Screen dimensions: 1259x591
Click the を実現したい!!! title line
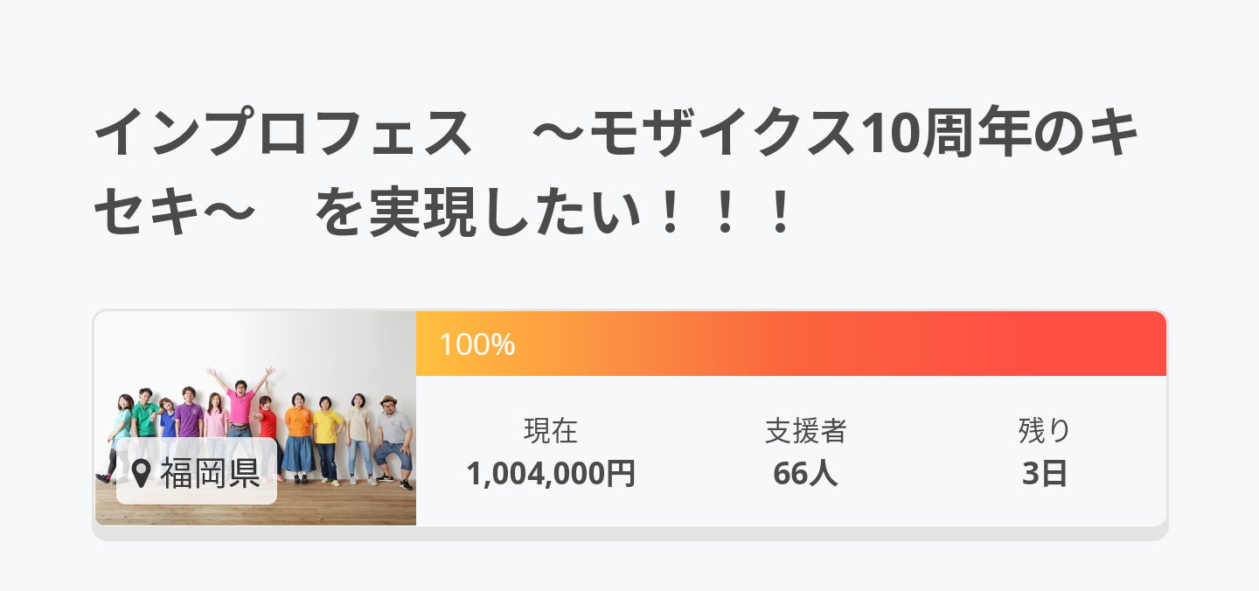553,213
